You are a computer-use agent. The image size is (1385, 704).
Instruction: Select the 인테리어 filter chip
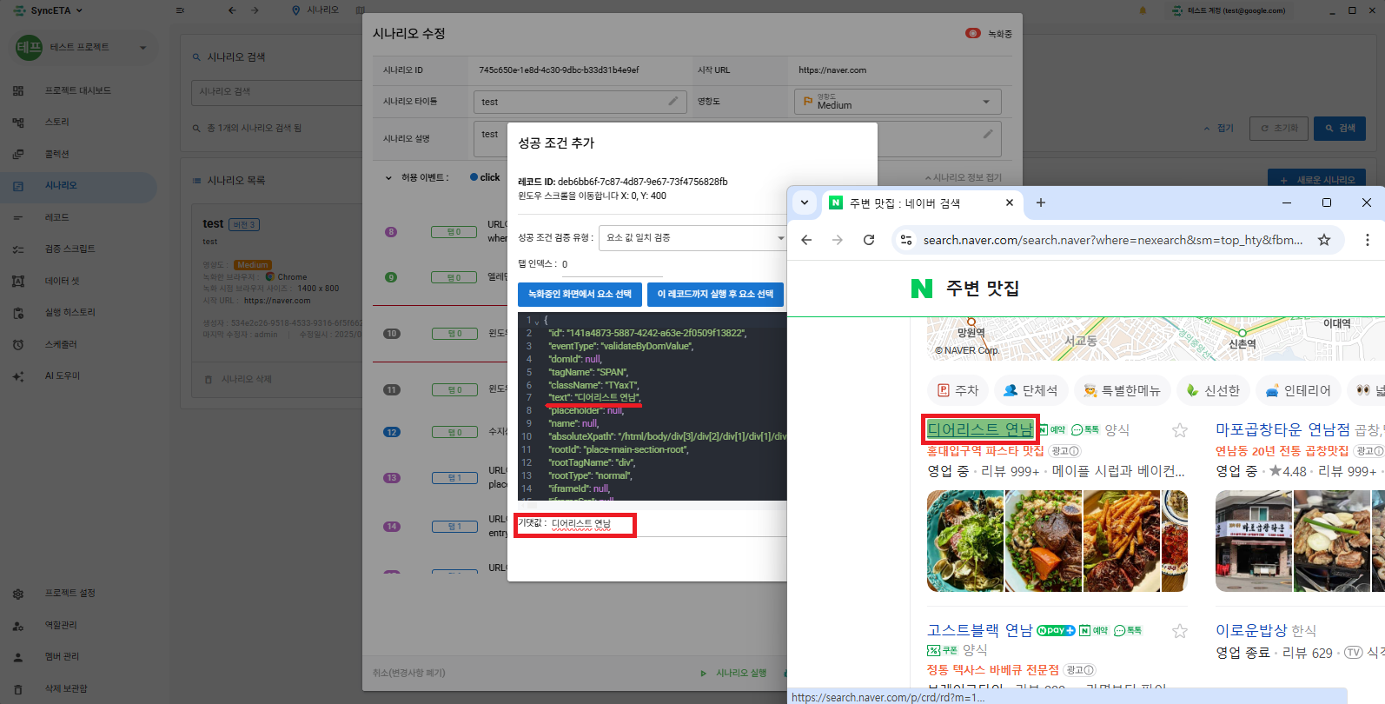coord(1299,391)
